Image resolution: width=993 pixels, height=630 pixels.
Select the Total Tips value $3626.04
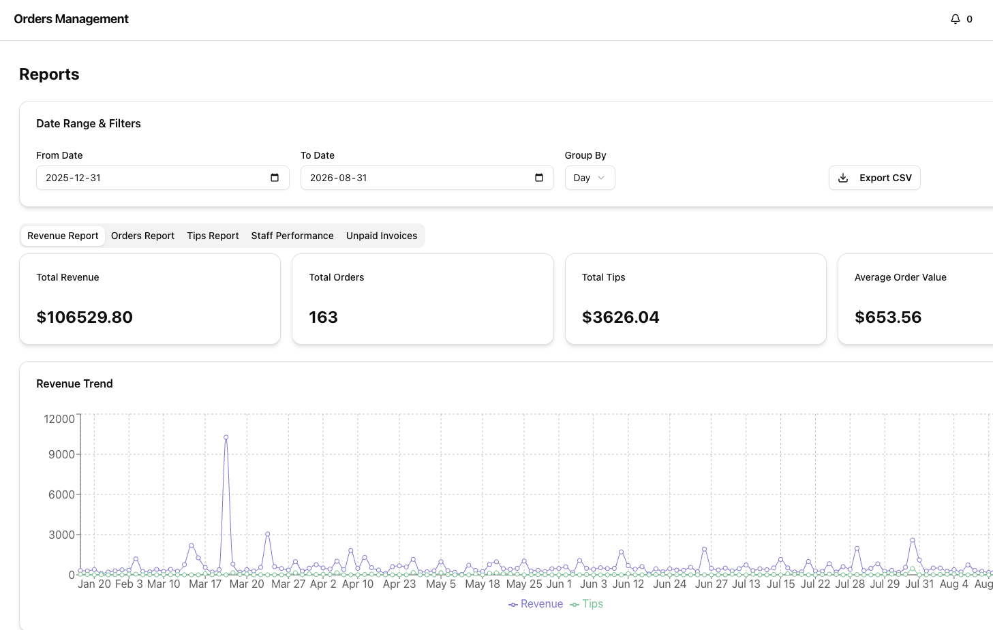pos(621,317)
